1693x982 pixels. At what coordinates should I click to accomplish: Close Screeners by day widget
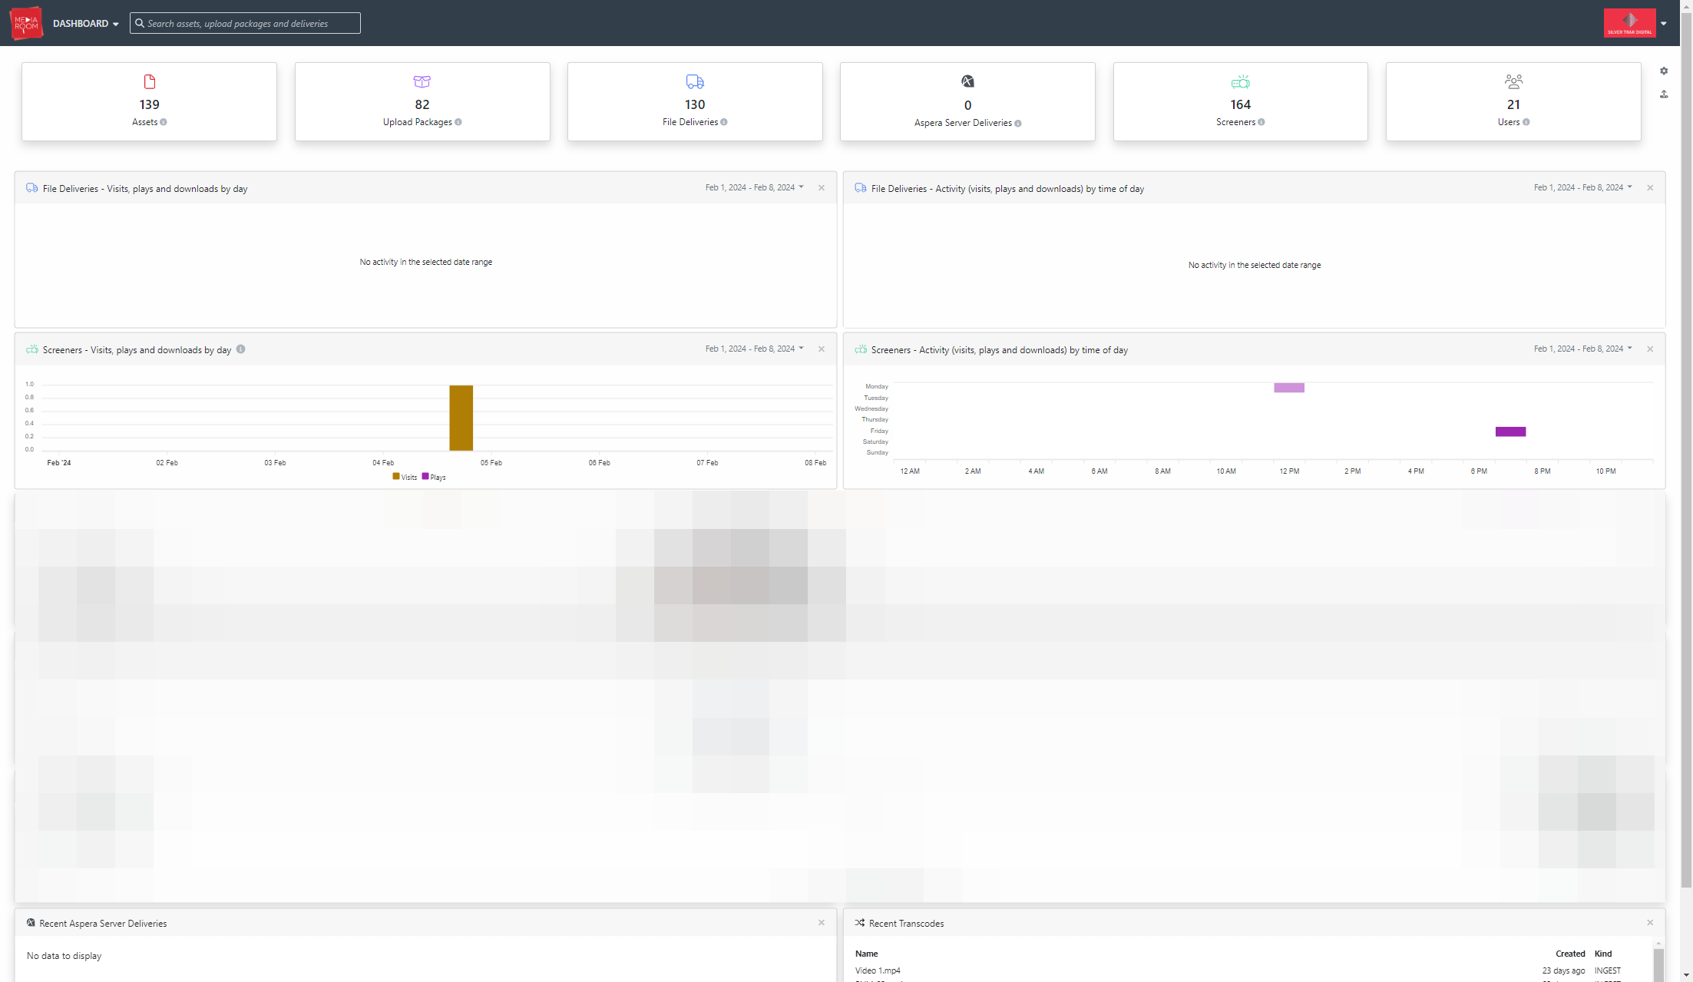tap(822, 349)
